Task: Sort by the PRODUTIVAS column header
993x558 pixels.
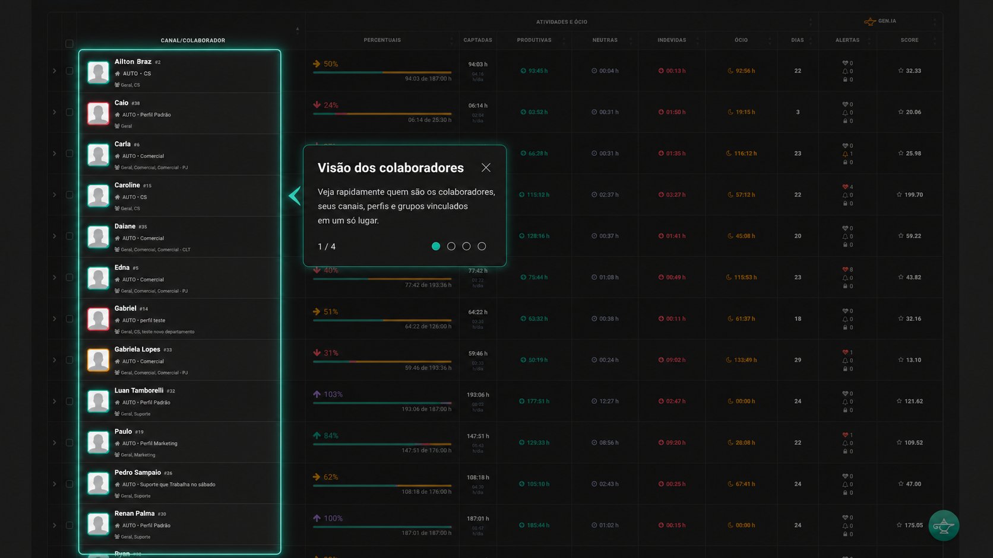Action: pos(534,40)
